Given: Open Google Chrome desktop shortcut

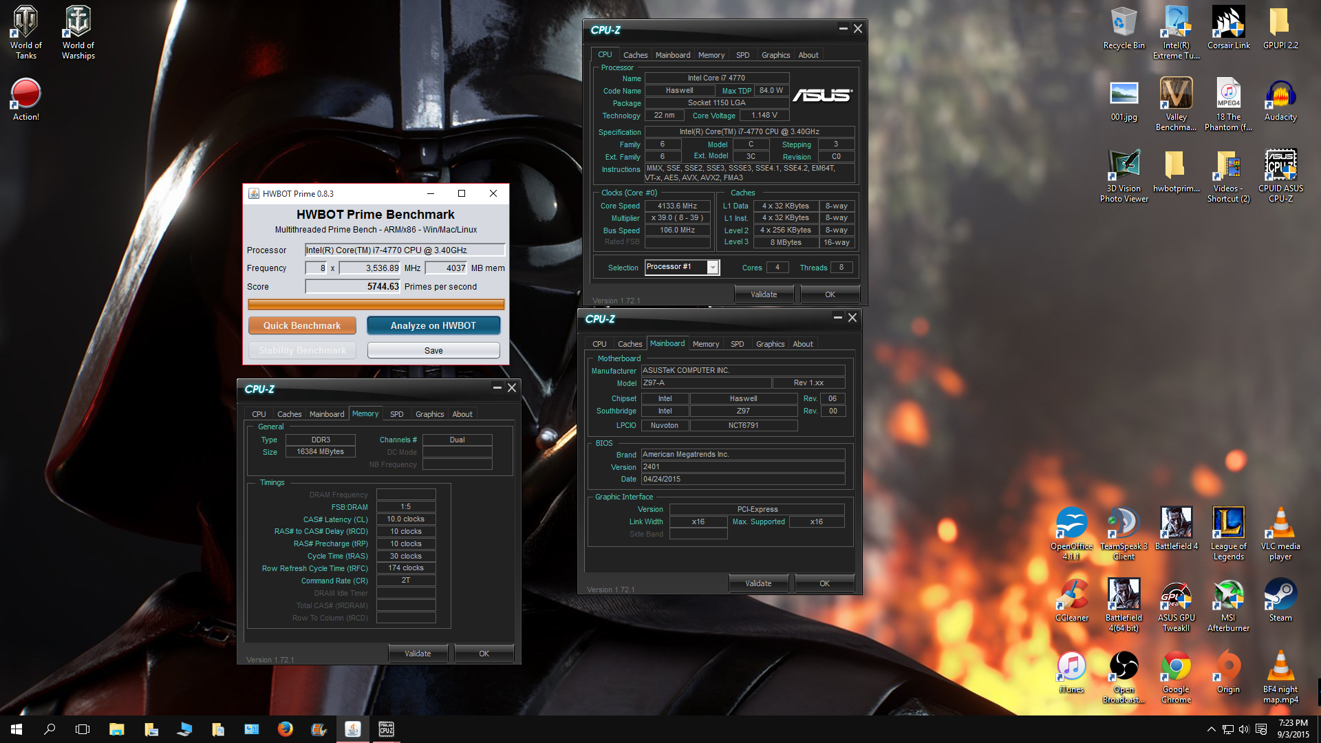Looking at the screenshot, I should coord(1176,676).
